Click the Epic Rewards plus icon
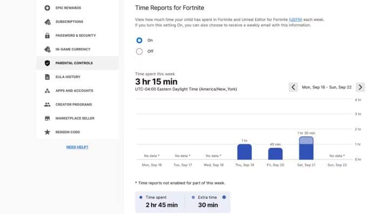This screenshot has height=214, width=381. [47, 8]
